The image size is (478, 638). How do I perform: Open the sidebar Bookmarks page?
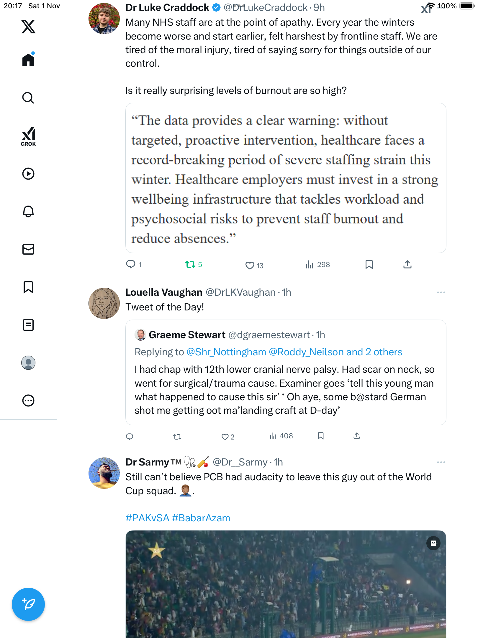pos(28,287)
